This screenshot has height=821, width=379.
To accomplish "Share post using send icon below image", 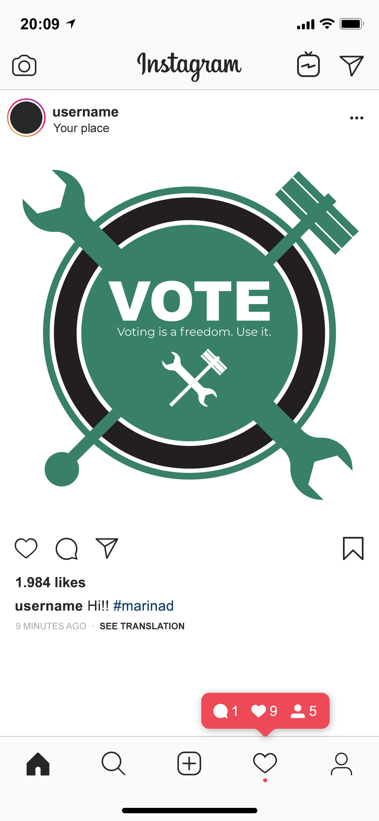I will click(107, 548).
